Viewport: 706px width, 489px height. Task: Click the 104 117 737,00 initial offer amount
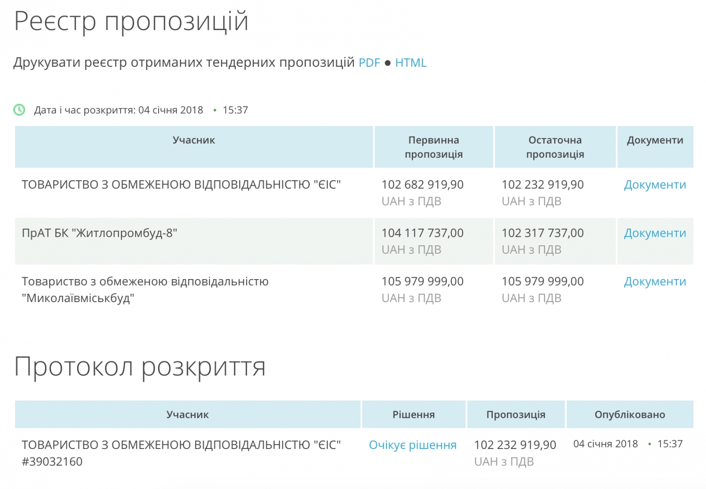click(x=422, y=233)
